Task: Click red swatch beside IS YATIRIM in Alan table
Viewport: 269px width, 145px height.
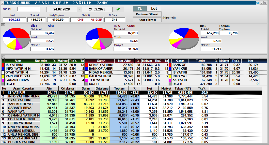Action: coord(3,65)
